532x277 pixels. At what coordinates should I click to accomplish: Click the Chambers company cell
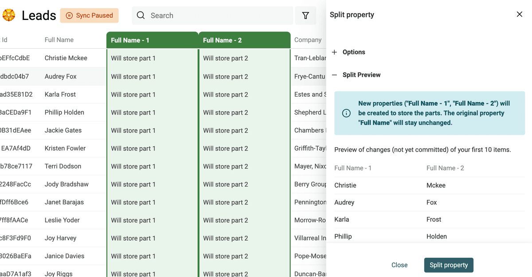[310, 130]
